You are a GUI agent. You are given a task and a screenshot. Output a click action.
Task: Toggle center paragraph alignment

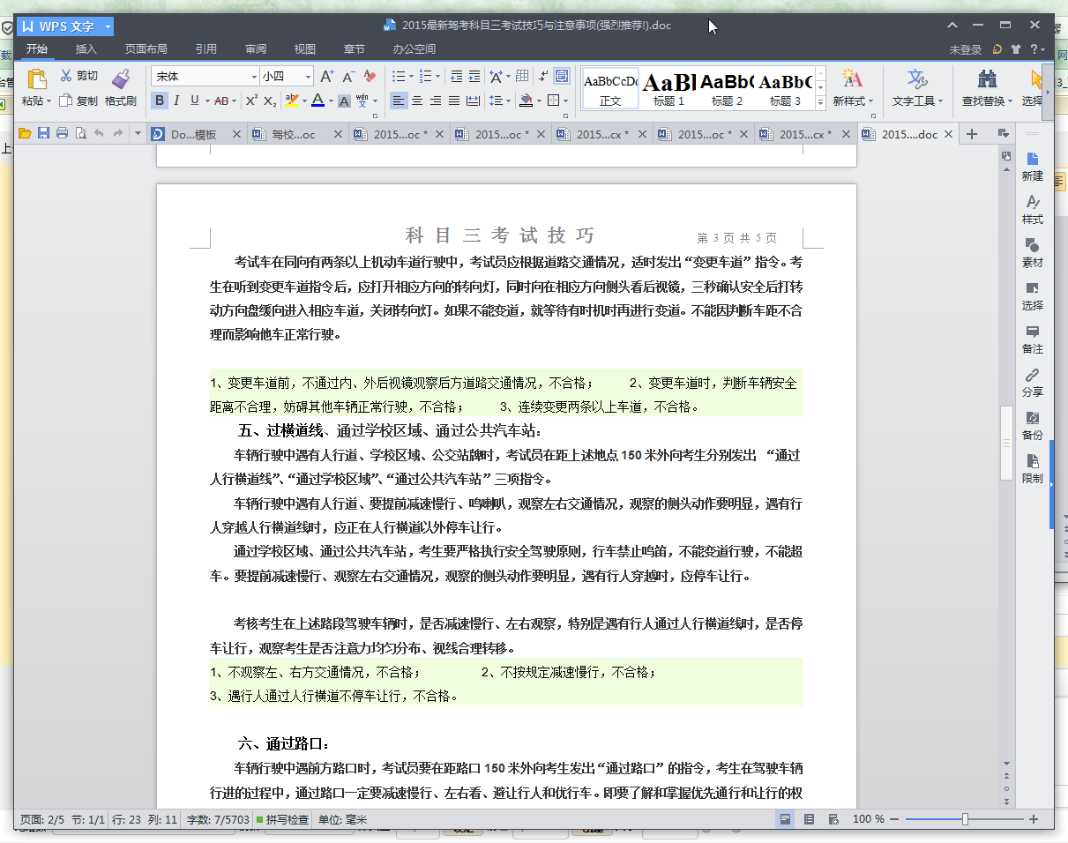(x=417, y=101)
